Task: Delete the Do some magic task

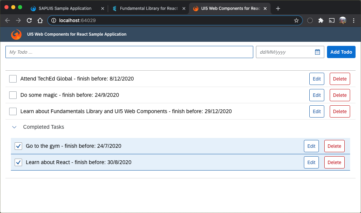Action: pos(340,95)
